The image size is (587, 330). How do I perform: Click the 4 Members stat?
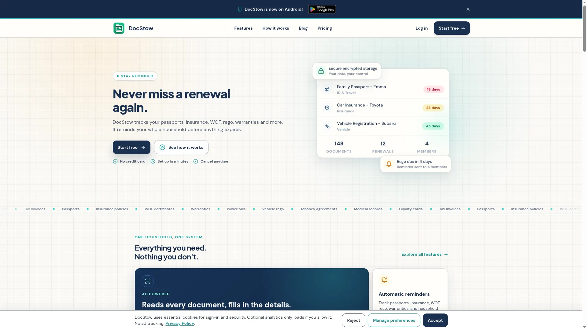[x=427, y=147]
